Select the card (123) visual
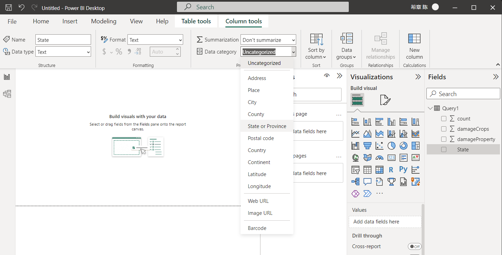The height and width of the screenshot is (255, 502). [391, 158]
